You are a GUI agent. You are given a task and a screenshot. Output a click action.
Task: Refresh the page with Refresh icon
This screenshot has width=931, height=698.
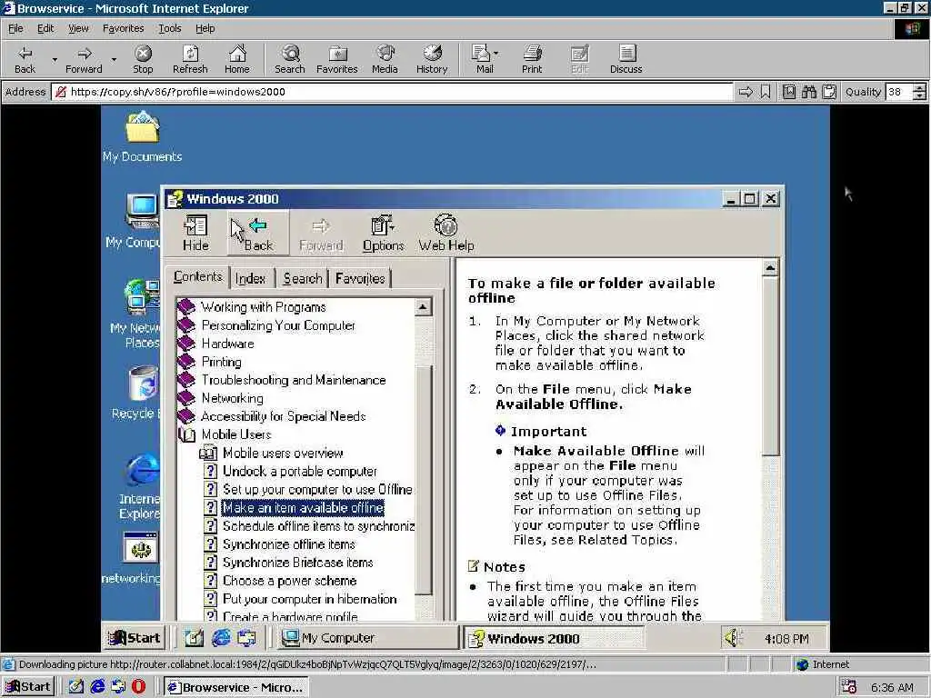pos(190,59)
